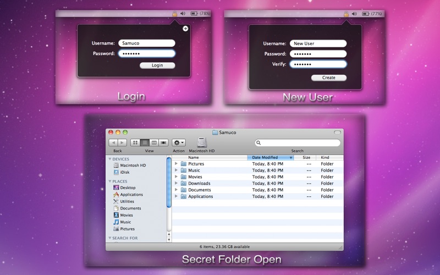440x275 pixels.
Task: Expand the Downloads folder disclosure triangle
Action: pos(176,183)
